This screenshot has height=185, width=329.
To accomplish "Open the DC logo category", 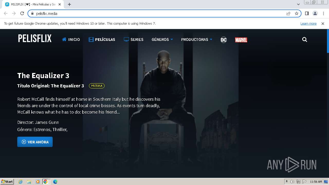I will [224, 40].
